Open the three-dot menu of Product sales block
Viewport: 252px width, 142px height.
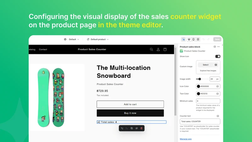click(x=218, y=47)
